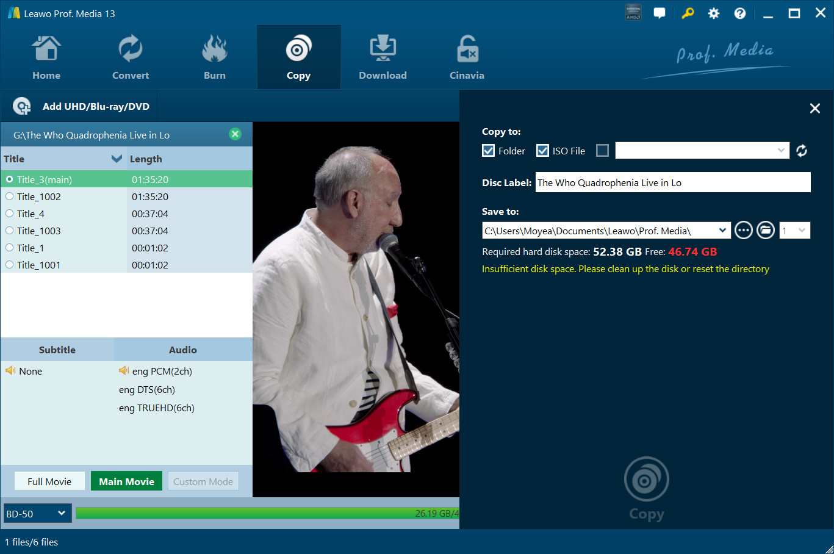Open settings gear in title bar

[x=713, y=13]
